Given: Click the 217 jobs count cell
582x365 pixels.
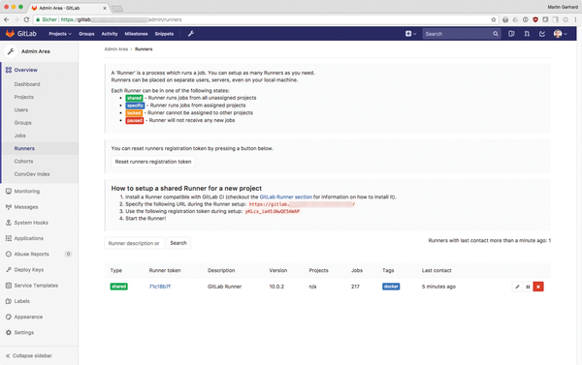Looking at the screenshot, I should [355, 287].
